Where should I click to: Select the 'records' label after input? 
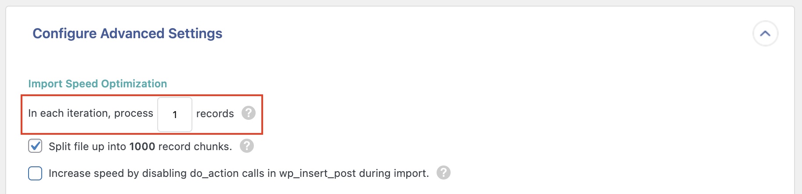(x=215, y=114)
